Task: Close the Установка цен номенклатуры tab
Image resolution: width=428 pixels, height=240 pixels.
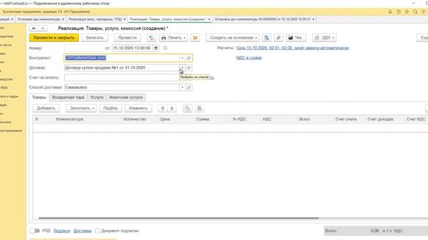Action: [63, 19]
